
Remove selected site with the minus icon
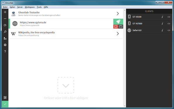pos(5,19)
